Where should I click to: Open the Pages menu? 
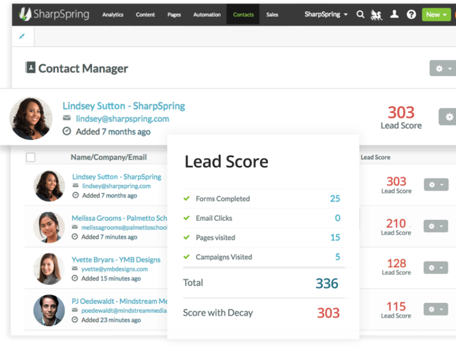pyautogui.click(x=174, y=15)
